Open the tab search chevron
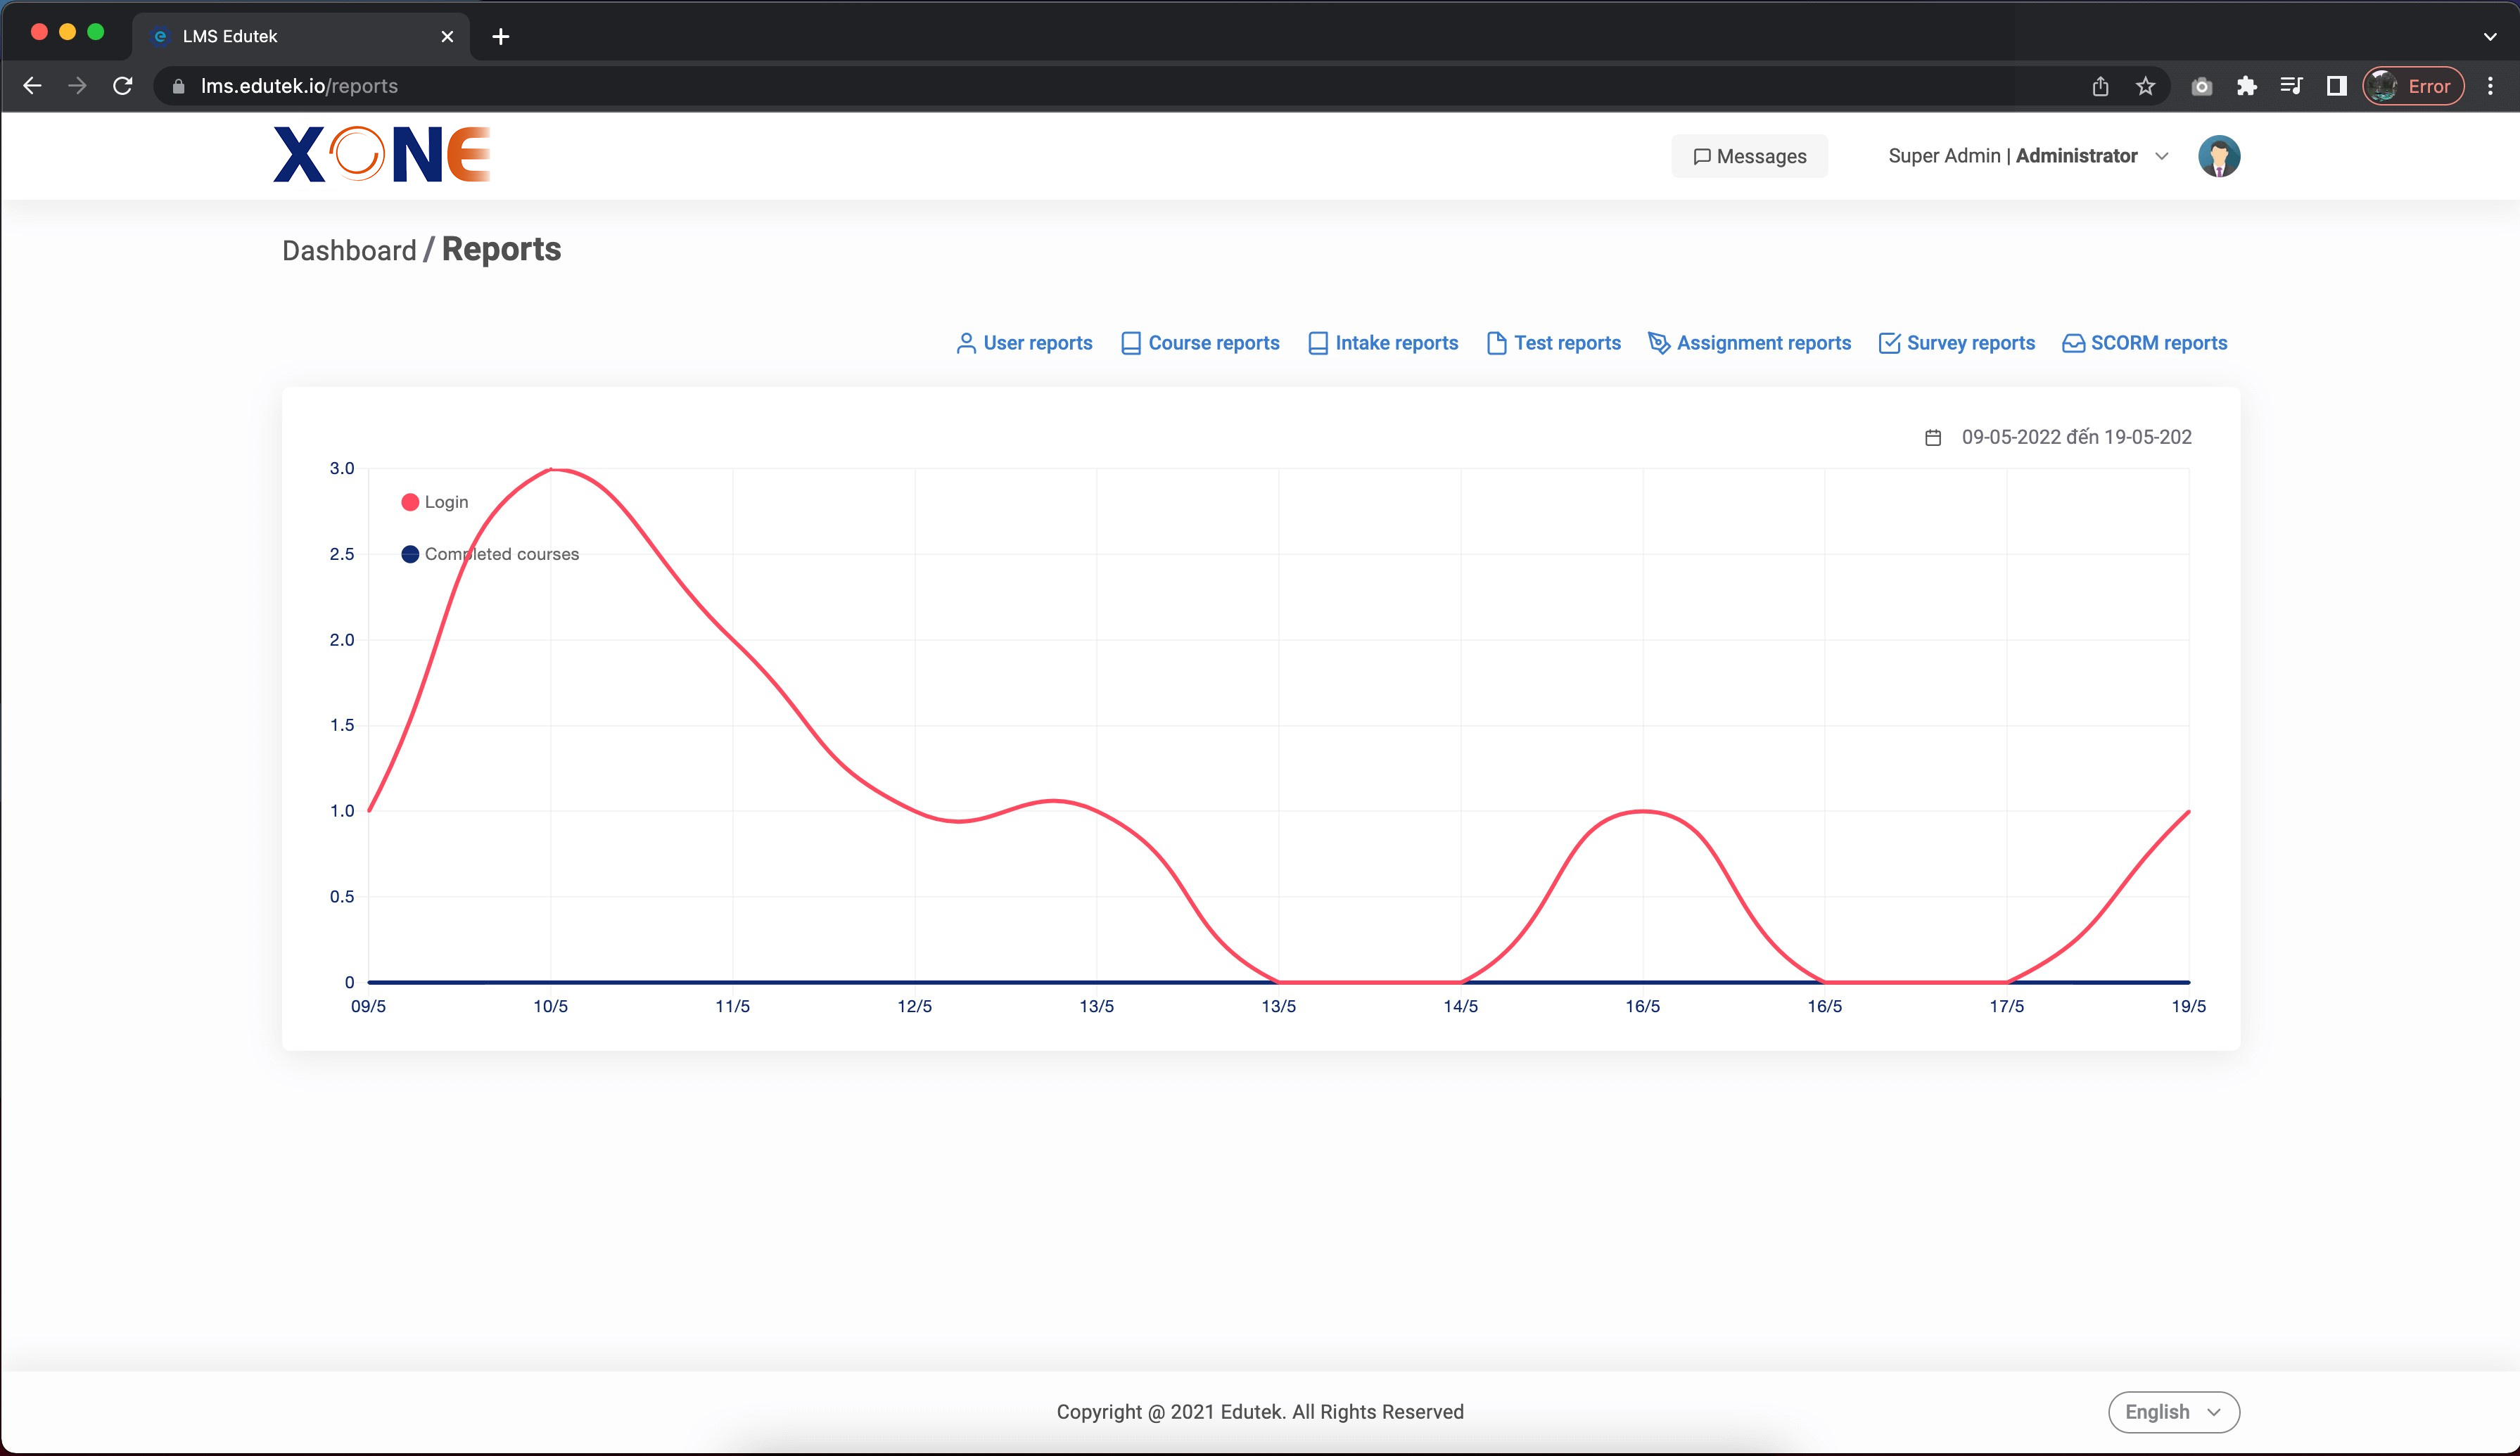2520x1456 pixels. (x=2489, y=37)
